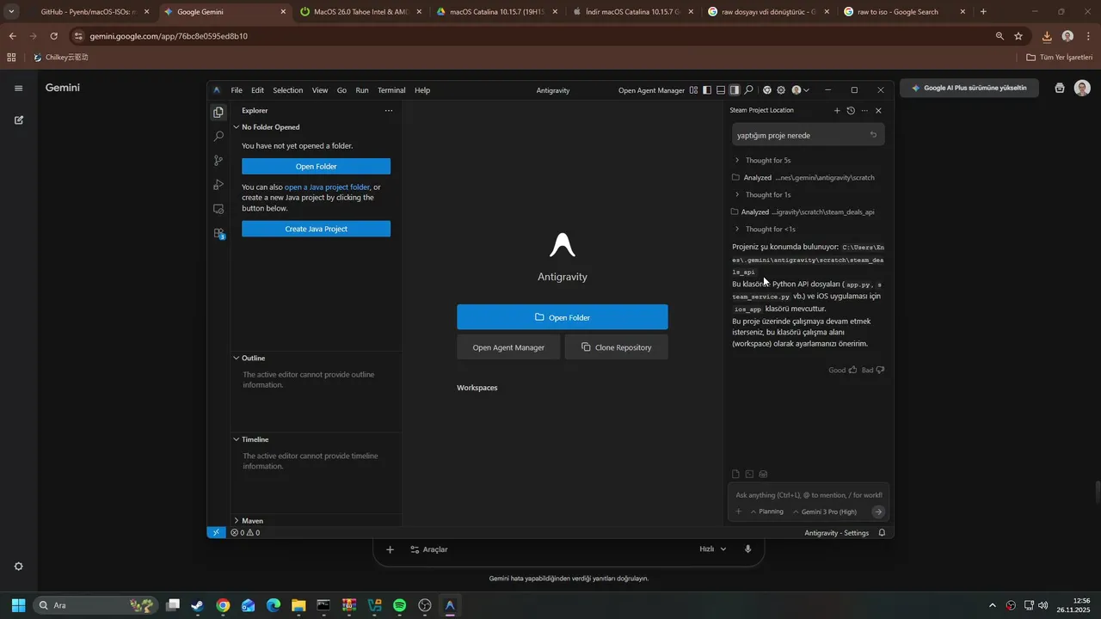Send message with the arrow button
This screenshot has height=619, width=1101.
[878, 512]
